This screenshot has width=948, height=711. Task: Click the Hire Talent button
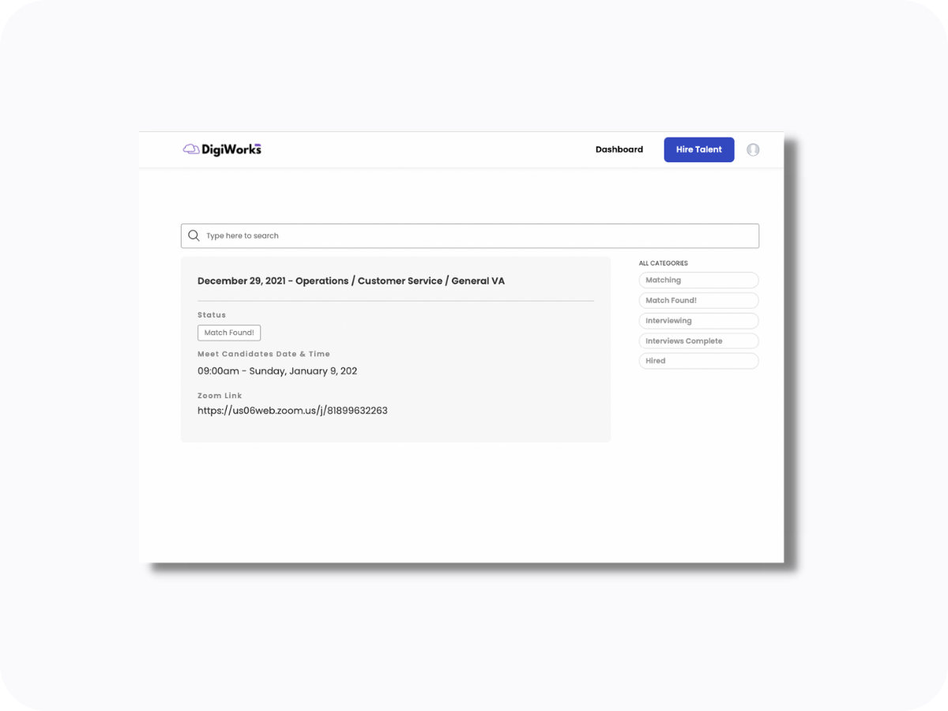[699, 149]
